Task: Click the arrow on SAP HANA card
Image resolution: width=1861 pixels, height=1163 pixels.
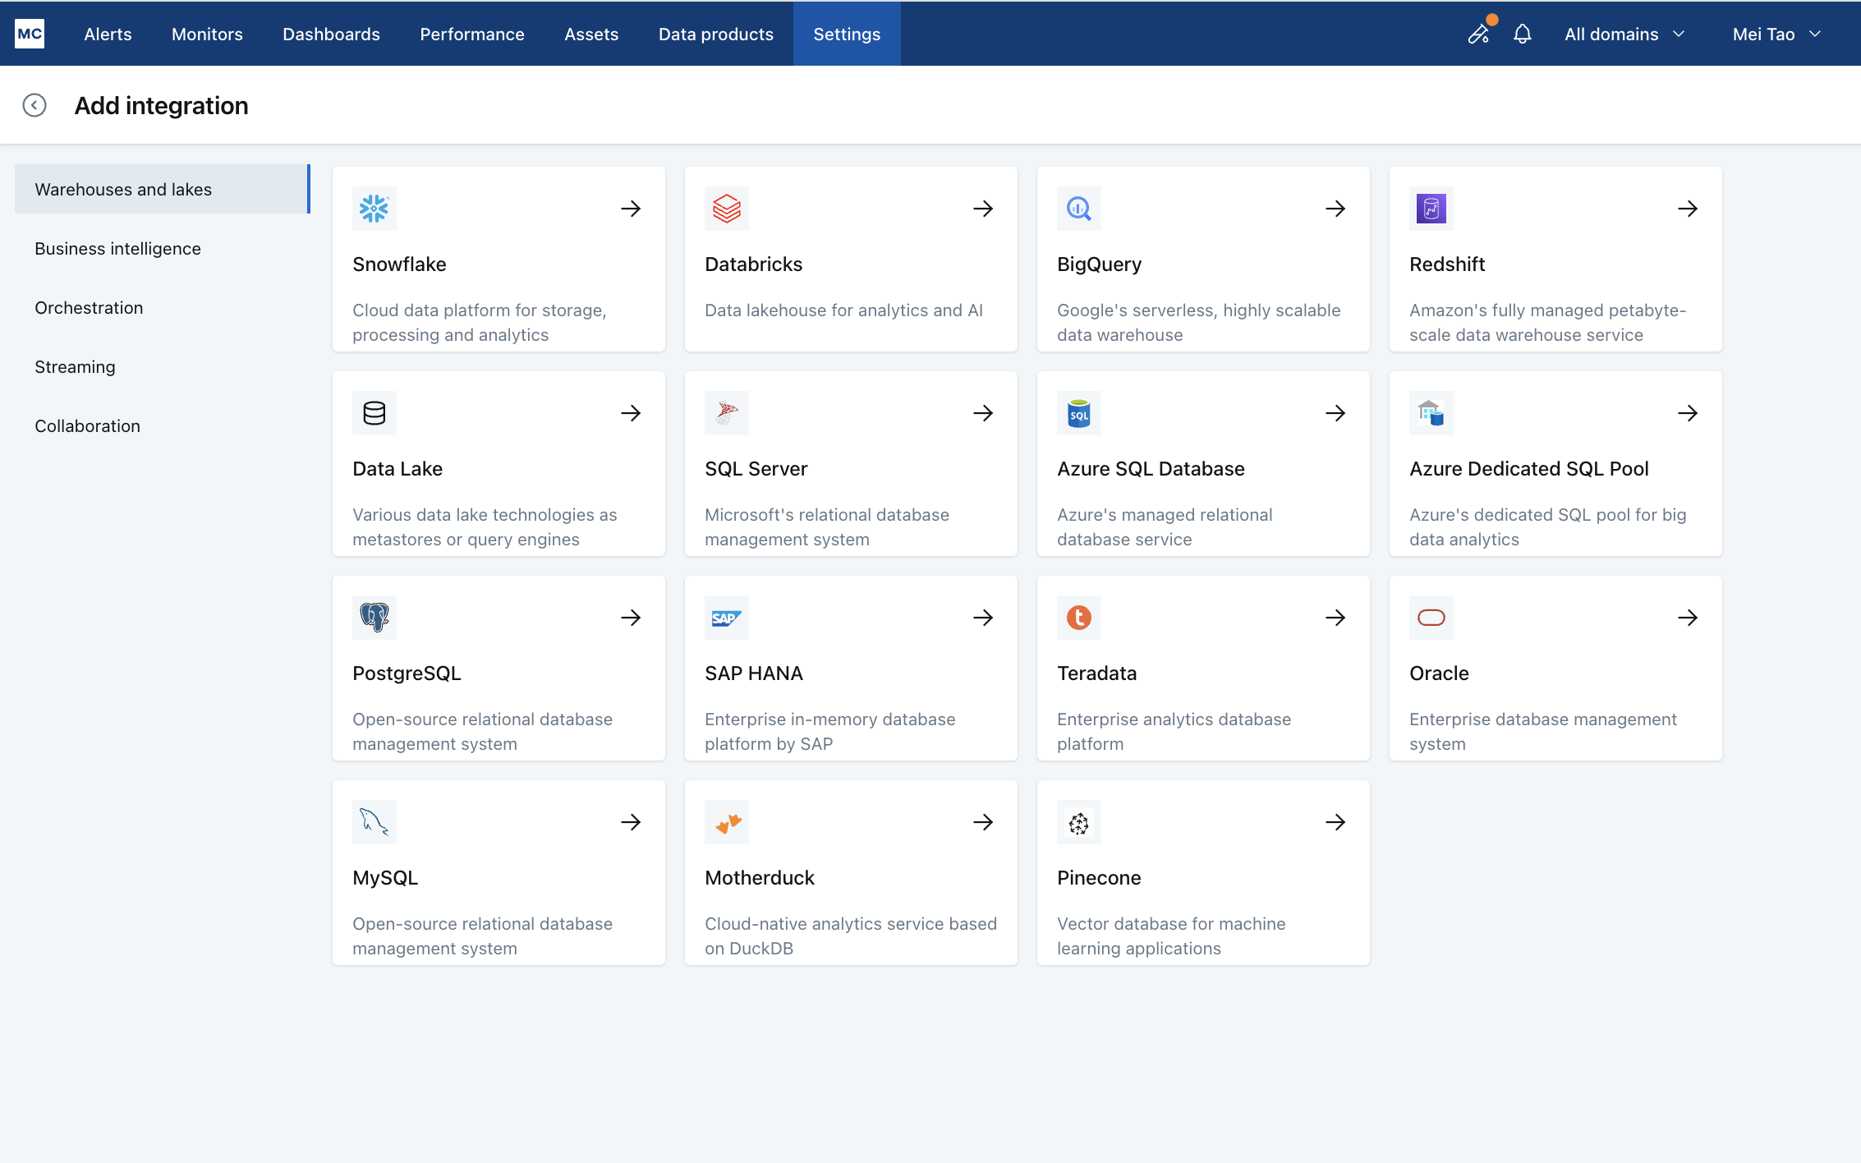Action: point(983,618)
